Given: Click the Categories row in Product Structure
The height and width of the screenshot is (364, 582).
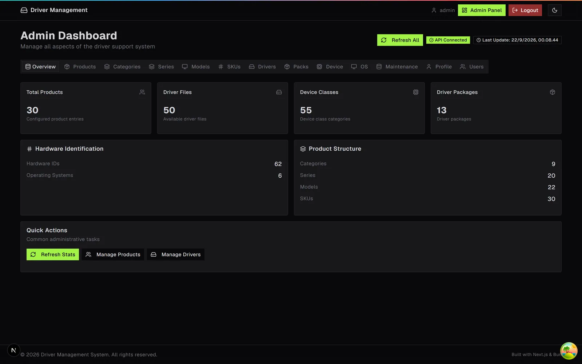Looking at the screenshot, I should [427, 164].
